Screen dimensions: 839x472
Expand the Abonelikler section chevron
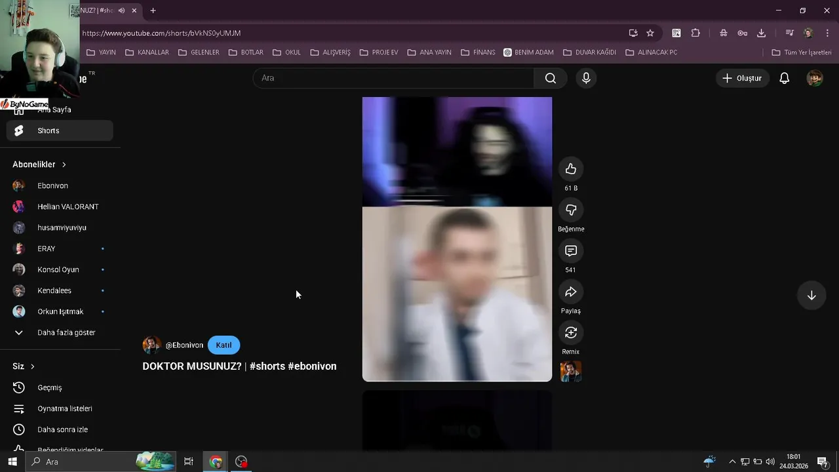[64, 165]
